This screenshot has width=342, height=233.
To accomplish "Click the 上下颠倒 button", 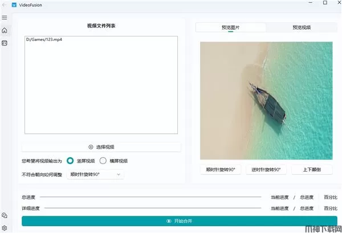I will 312,170.
